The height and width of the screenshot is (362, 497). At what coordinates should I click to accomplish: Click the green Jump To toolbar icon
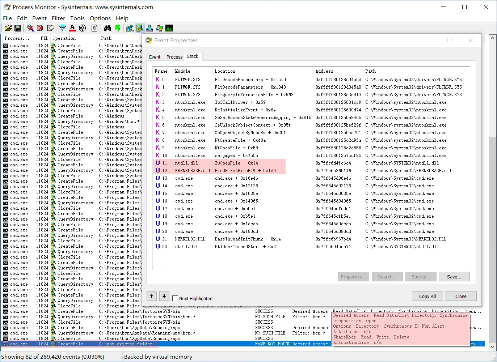(117, 28)
